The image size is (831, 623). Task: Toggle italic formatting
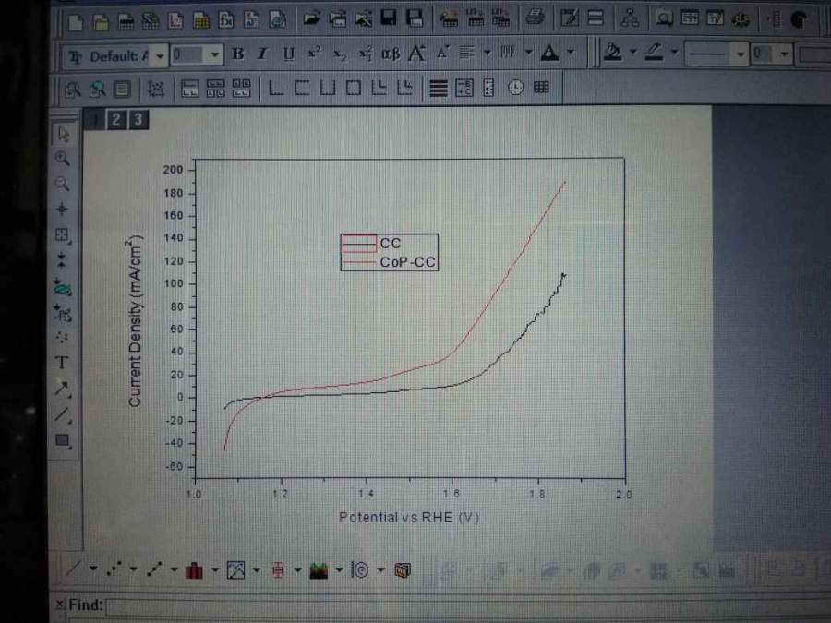[262, 54]
